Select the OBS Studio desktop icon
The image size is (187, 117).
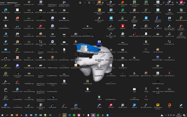coord(6,98)
